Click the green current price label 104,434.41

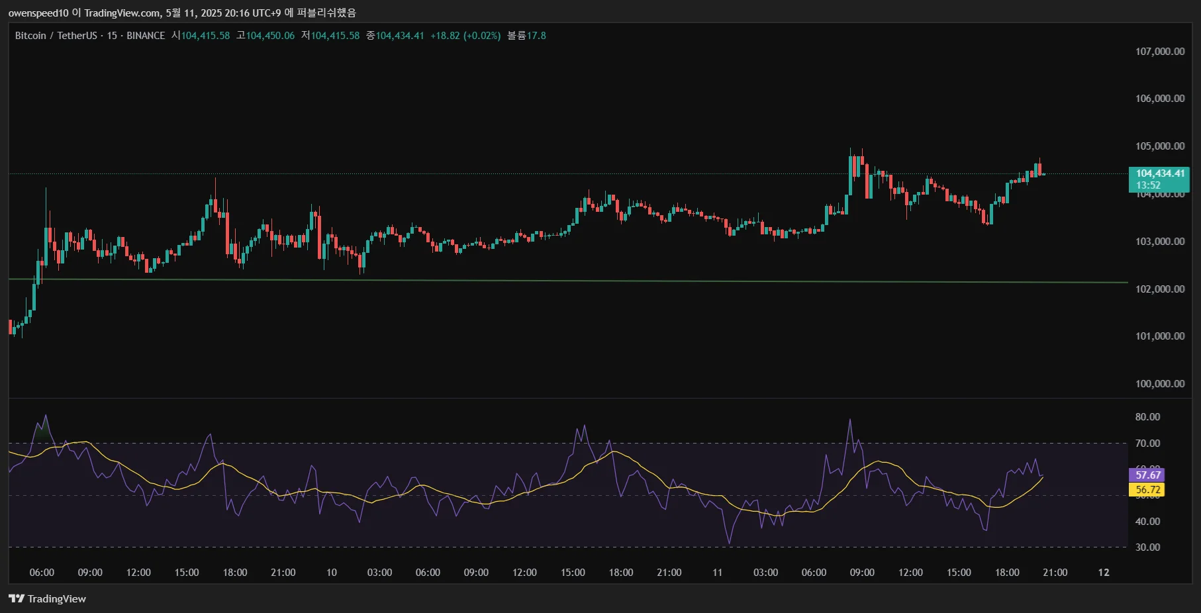coord(1159,173)
